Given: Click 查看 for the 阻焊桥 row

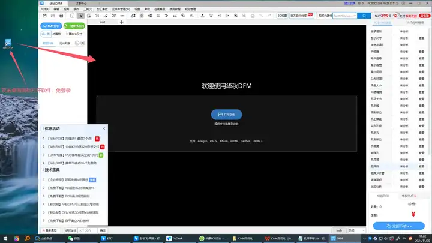Looking at the screenshot, I should pos(422,166).
